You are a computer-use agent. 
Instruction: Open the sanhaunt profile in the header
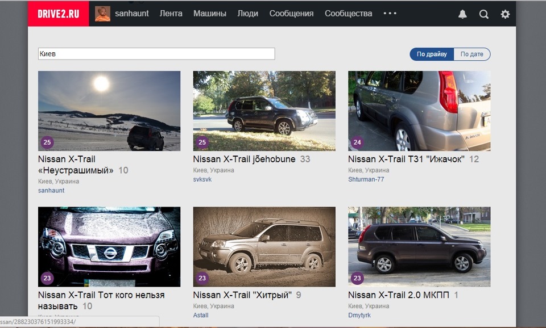pos(131,14)
